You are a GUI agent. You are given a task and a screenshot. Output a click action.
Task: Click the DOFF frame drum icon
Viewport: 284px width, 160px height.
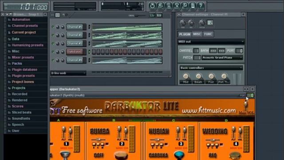(x=121, y=155)
